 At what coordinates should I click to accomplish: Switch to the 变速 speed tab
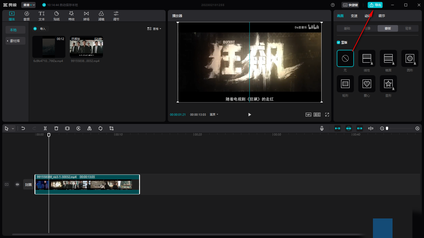[x=354, y=16]
